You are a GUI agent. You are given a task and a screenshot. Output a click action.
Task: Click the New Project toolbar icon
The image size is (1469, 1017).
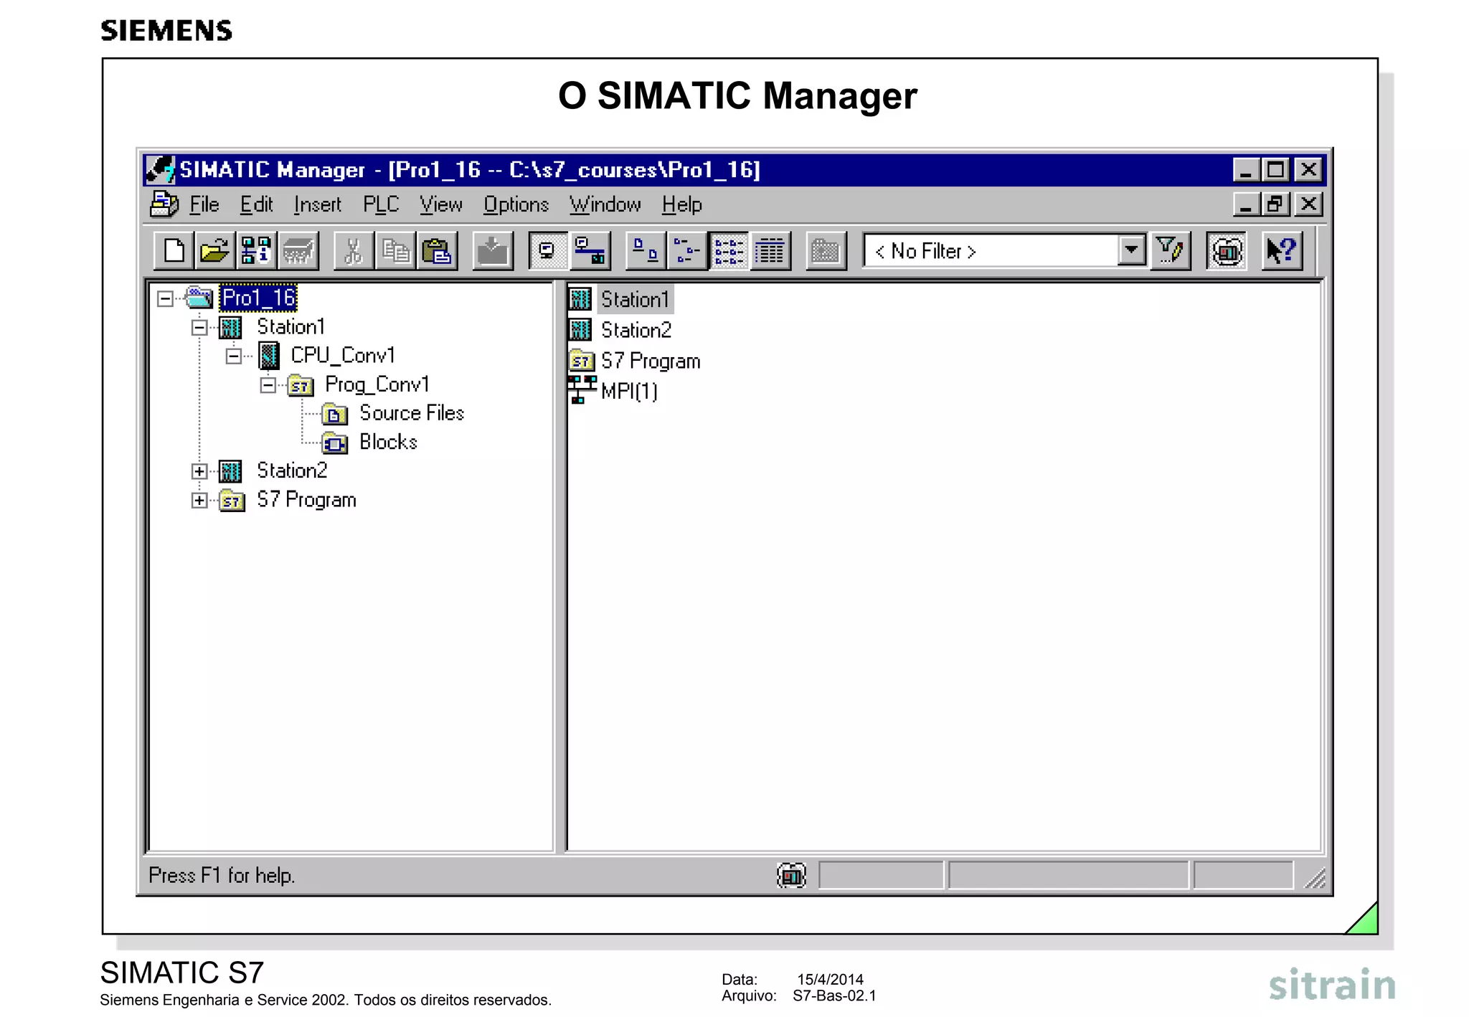point(174,251)
